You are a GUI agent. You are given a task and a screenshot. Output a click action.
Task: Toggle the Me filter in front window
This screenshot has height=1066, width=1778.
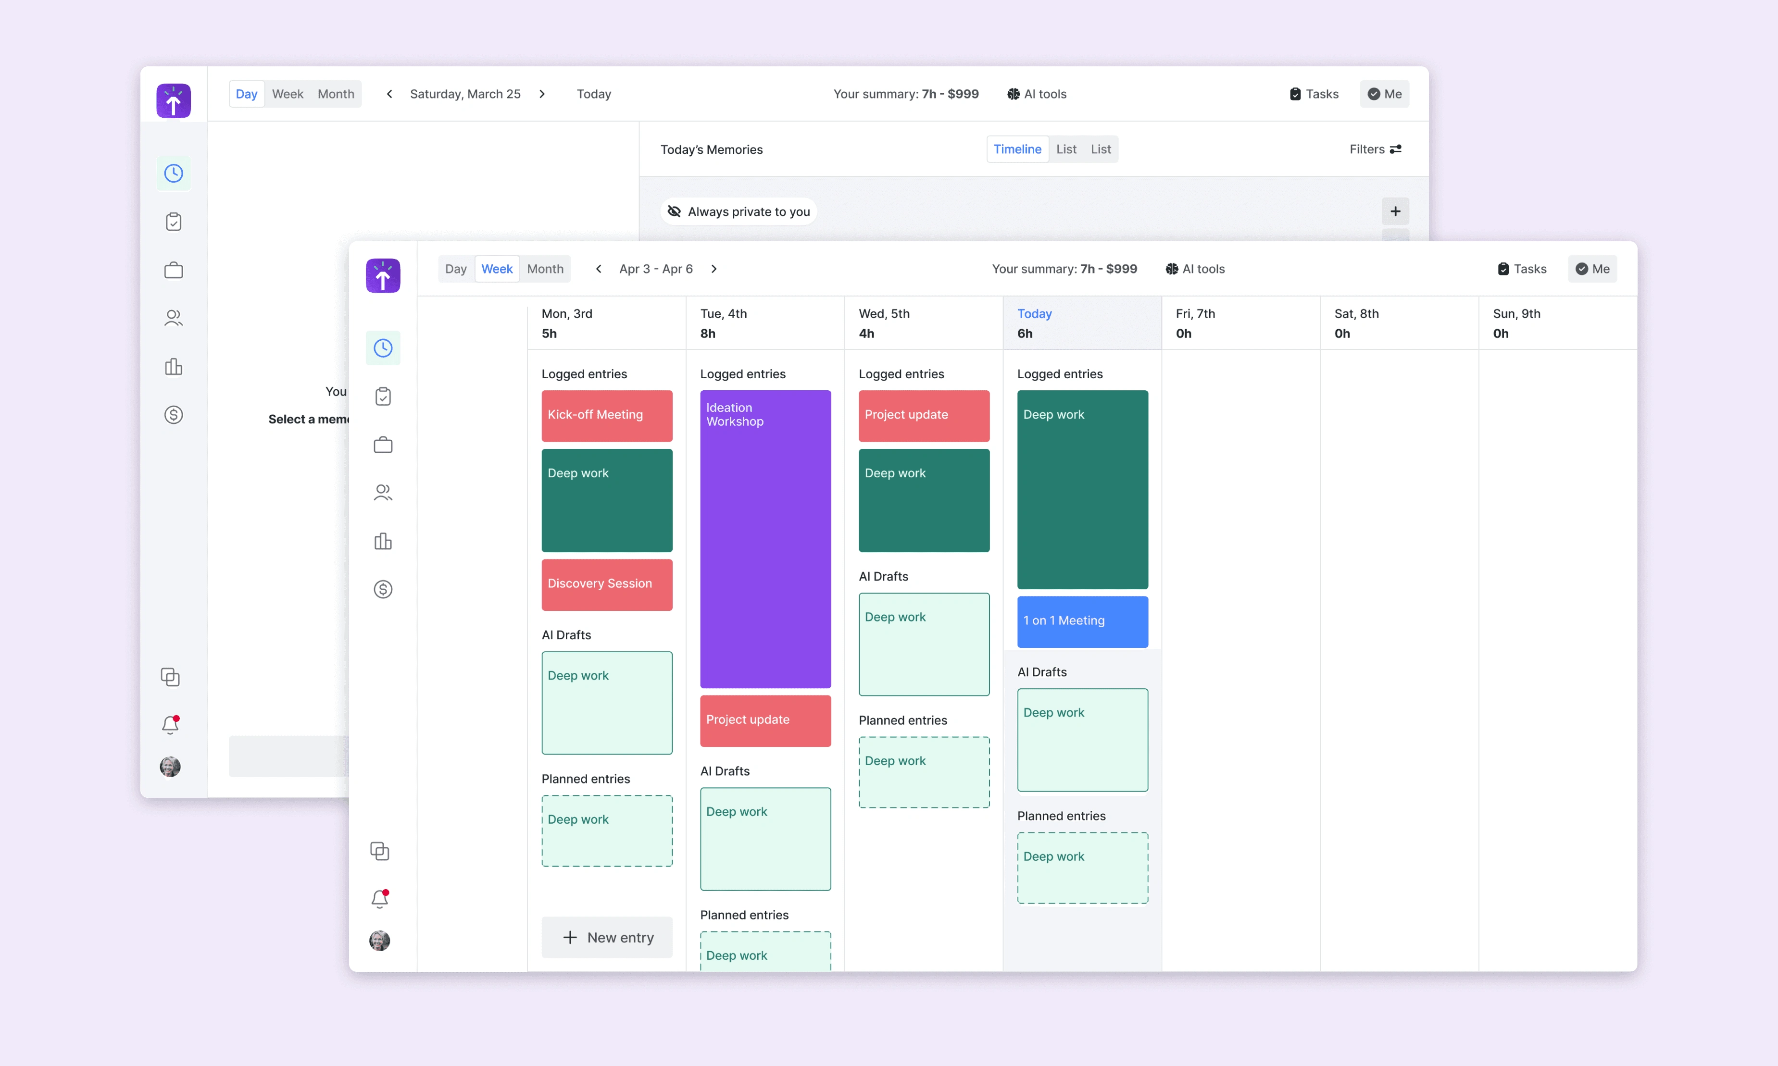[1592, 269]
